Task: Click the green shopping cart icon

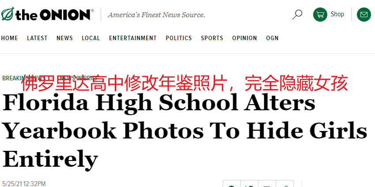Action: coord(320,14)
